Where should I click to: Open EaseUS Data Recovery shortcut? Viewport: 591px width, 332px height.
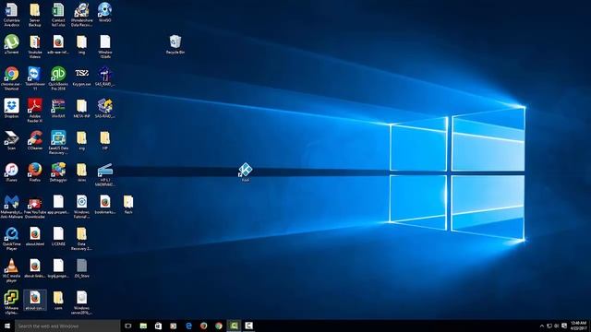coord(58,142)
